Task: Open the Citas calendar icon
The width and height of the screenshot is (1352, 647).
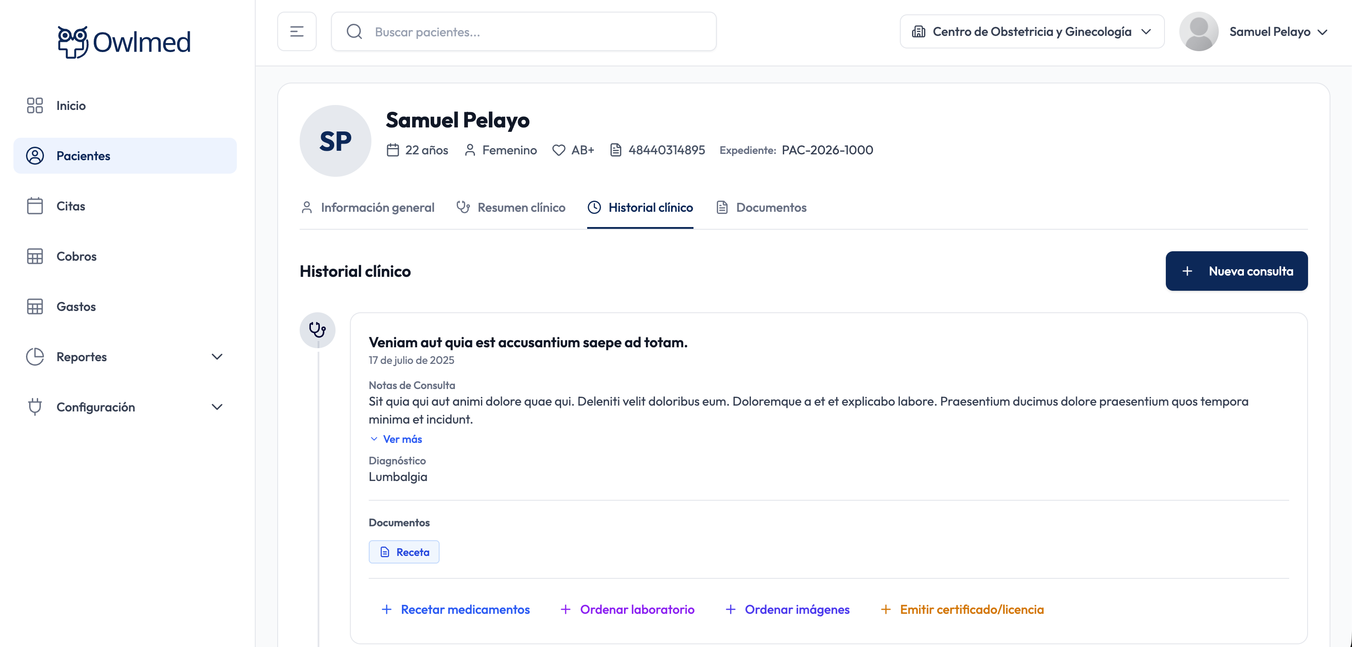Action: pos(35,206)
